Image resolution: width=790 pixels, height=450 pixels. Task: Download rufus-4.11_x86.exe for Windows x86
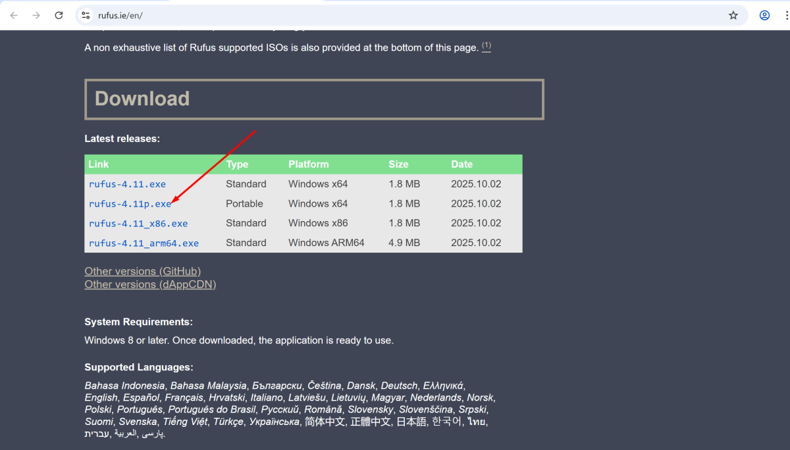click(138, 224)
